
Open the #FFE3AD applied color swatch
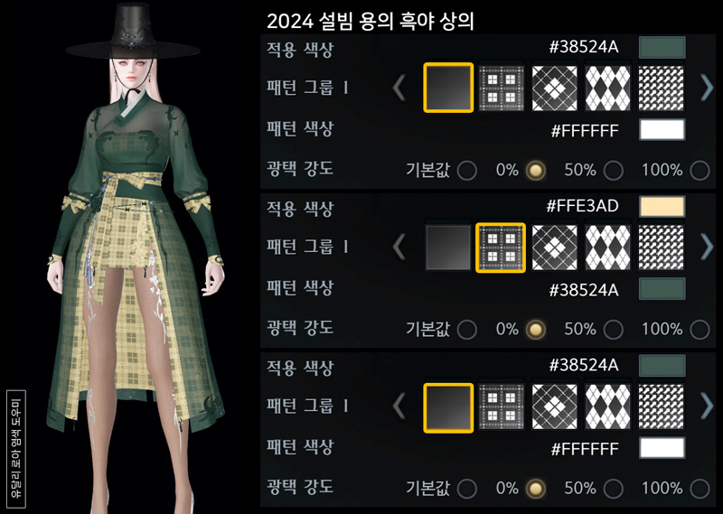[x=662, y=207]
